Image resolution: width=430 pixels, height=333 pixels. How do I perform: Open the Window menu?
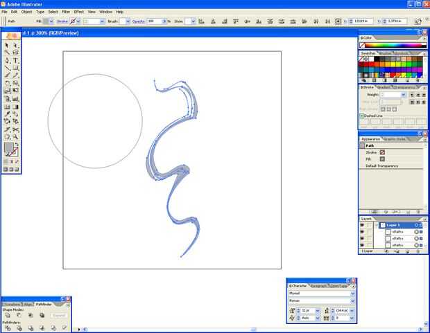click(106, 12)
